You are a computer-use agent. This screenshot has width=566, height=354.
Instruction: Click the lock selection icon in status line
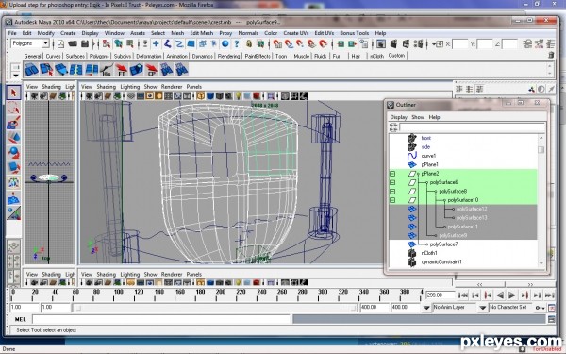pos(249,44)
